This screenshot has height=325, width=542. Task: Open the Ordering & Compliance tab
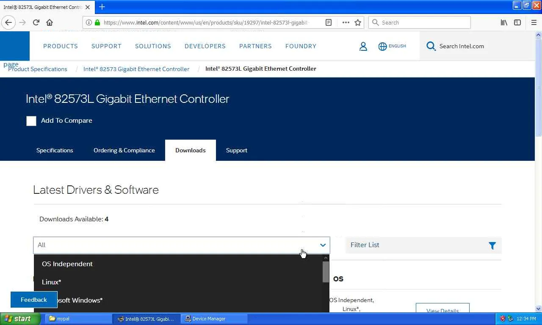coord(124,150)
